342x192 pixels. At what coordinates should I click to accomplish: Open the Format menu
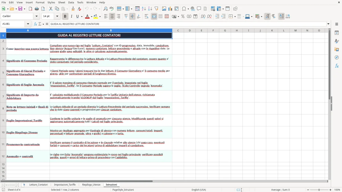[x=40, y=2]
